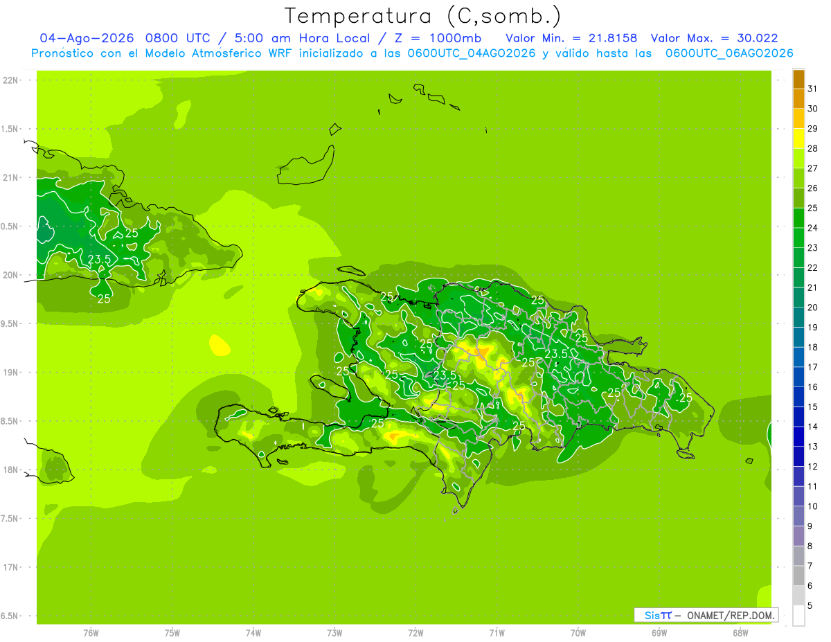
Task: Click the "75W" longitude axis label
Action: click(172, 633)
